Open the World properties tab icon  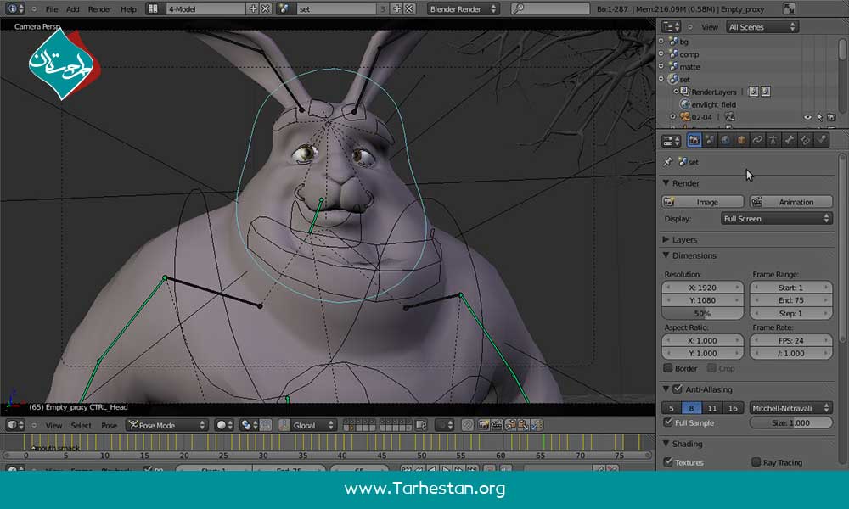(x=726, y=141)
